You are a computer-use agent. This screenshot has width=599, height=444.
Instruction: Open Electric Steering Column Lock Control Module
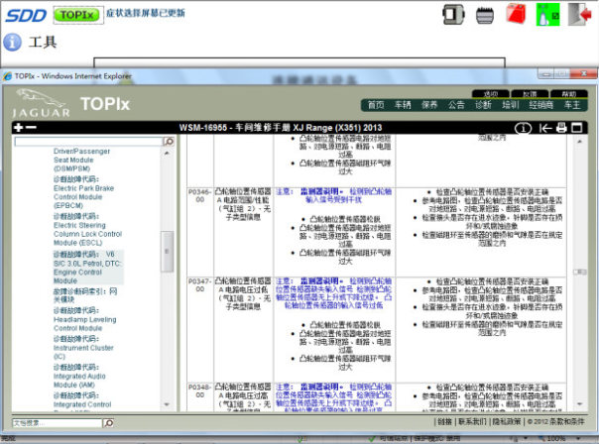click(x=87, y=230)
